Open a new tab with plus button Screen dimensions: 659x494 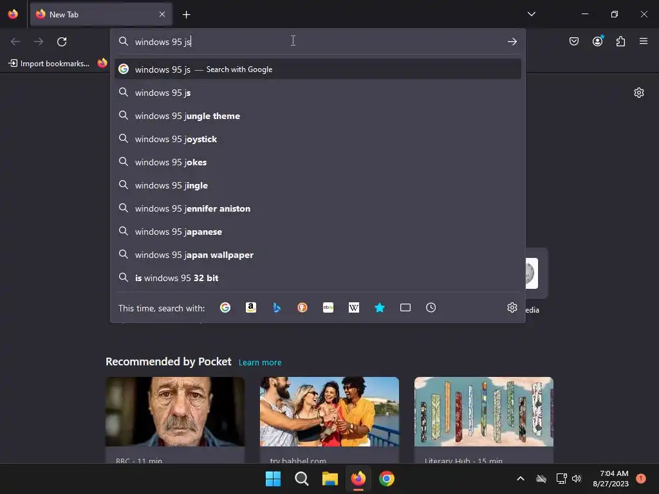tap(186, 15)
